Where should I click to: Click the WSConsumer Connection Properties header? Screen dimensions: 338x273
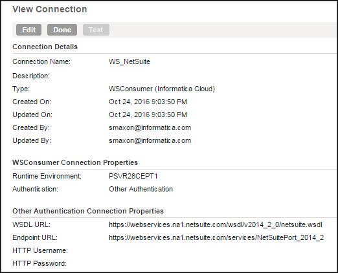(x=75, y=162)
